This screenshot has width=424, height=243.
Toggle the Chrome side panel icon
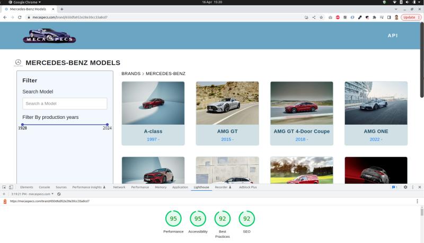click(x=389, y=17)
